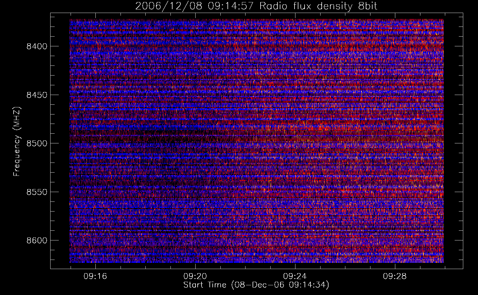
Task: Click the 09:28 time tick label
Action: (x=395, y=276)
